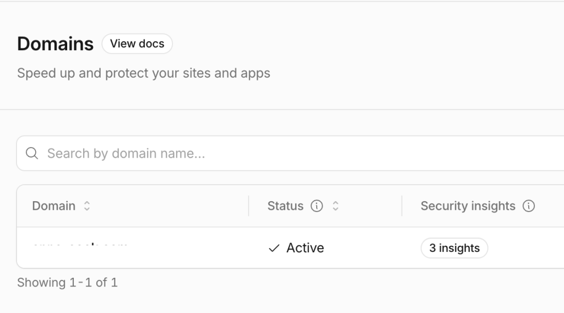Click the Active status text
The height and width of the screenshot is (313, 564).
(x=305, y=248)
